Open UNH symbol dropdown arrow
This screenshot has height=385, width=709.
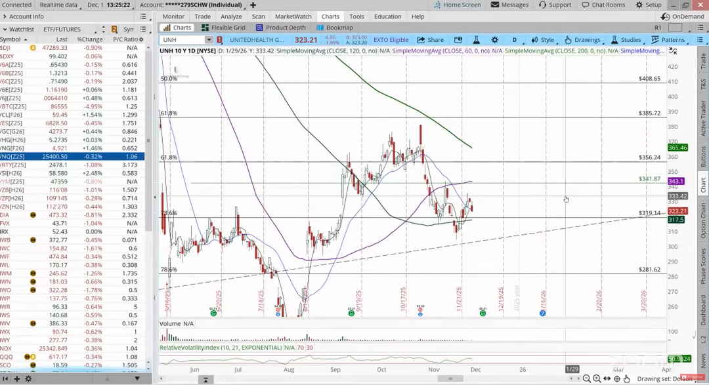209,40
